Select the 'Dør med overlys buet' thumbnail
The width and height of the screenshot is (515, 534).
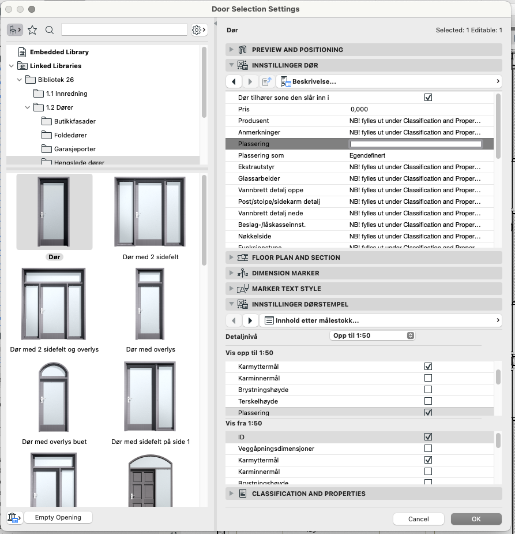pos(55,404)
